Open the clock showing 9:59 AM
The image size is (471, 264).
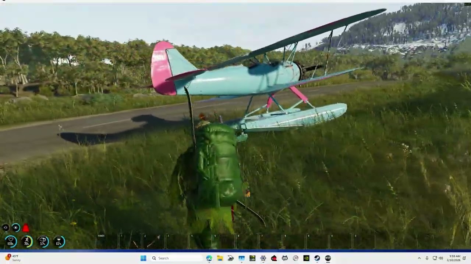coord(454,258)
